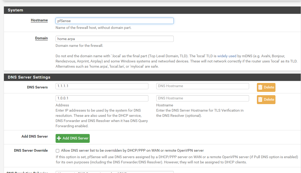Click the 'Address' caption under DNS servers
This screenshot has width=301, height=173.
(x=62, y=105)
